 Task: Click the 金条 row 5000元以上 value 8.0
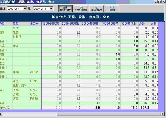136,46
